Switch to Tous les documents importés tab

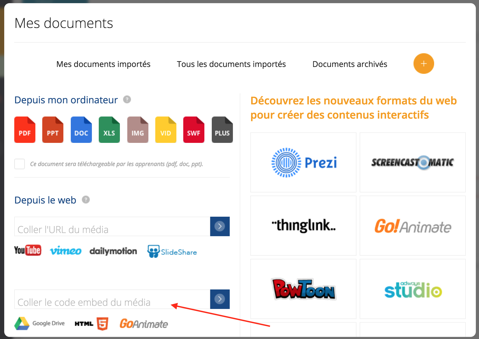click(x=231, y=64)
